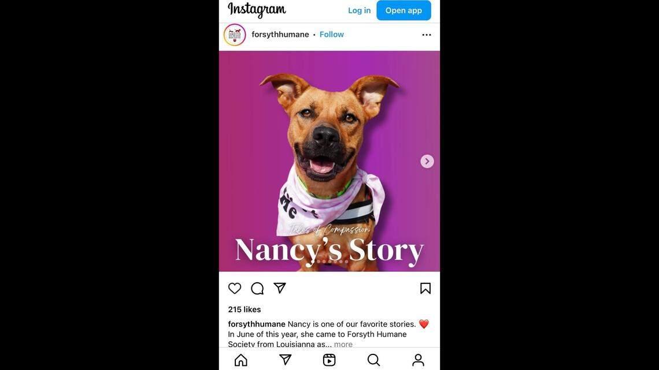This screenshot has width=659, height=370.
Task: Click the Open app button
Action: [403, 10]
